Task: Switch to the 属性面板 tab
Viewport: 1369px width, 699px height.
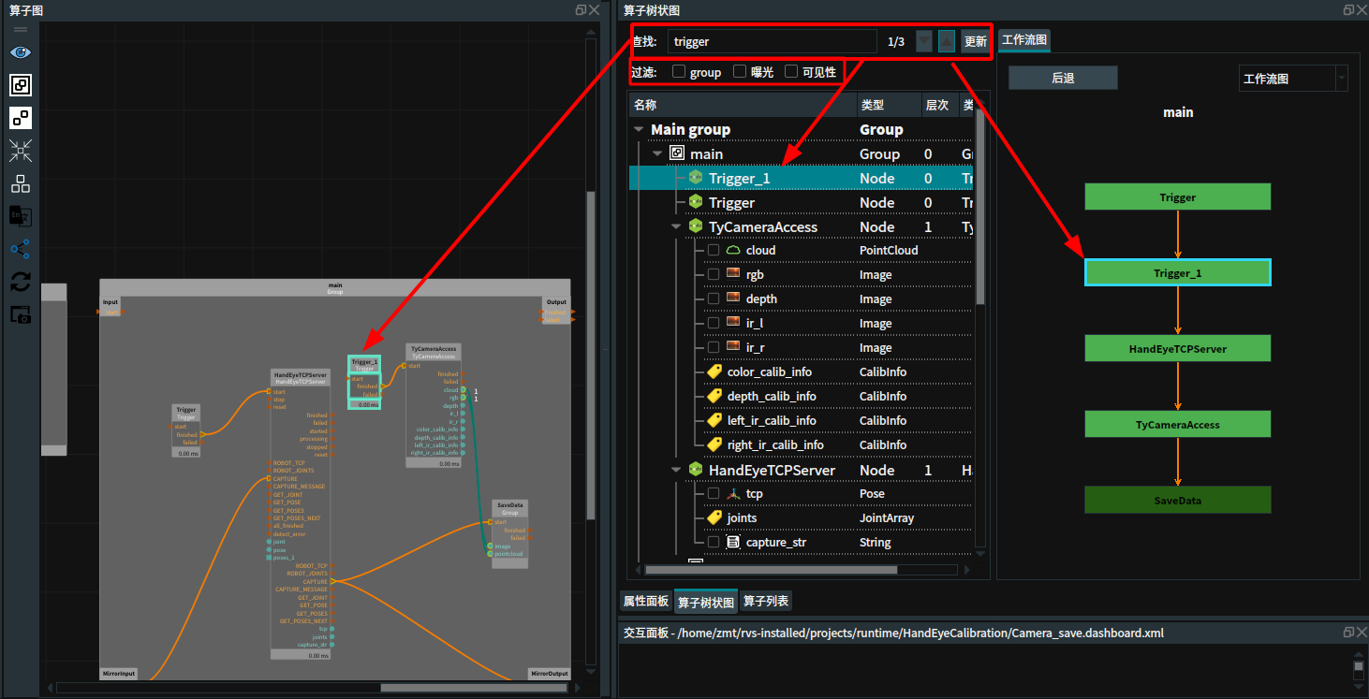Action: click(x=646, y=602)
